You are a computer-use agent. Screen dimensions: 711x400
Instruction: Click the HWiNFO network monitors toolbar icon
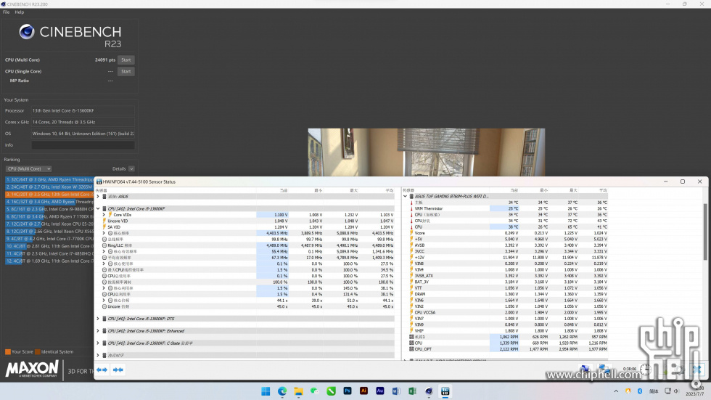coord(585,370)
